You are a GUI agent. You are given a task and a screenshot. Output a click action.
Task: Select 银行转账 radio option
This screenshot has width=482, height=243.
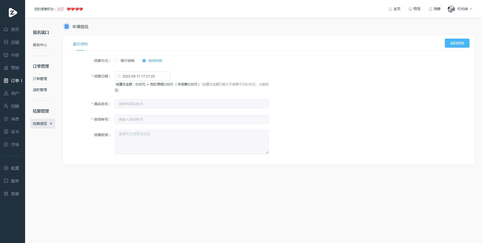(116, 61)
